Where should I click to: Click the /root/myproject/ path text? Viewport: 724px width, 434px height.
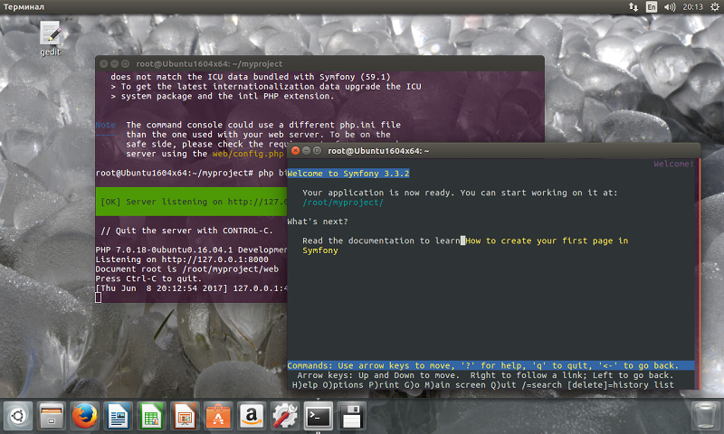coord(343,203)
